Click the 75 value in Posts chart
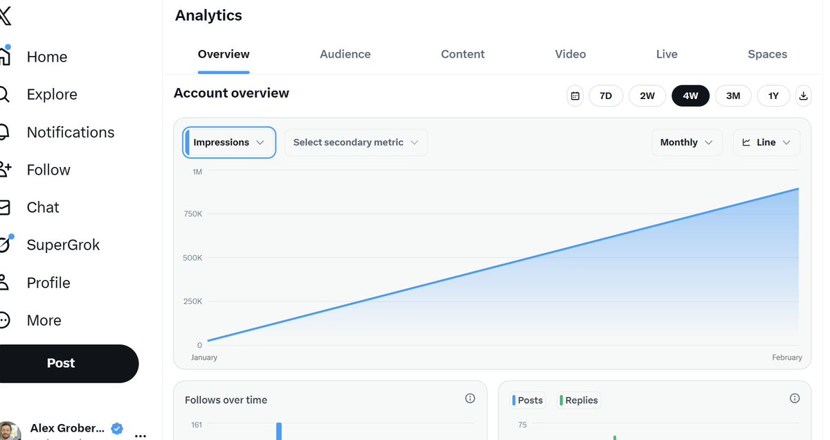 [x=523, y=425]
